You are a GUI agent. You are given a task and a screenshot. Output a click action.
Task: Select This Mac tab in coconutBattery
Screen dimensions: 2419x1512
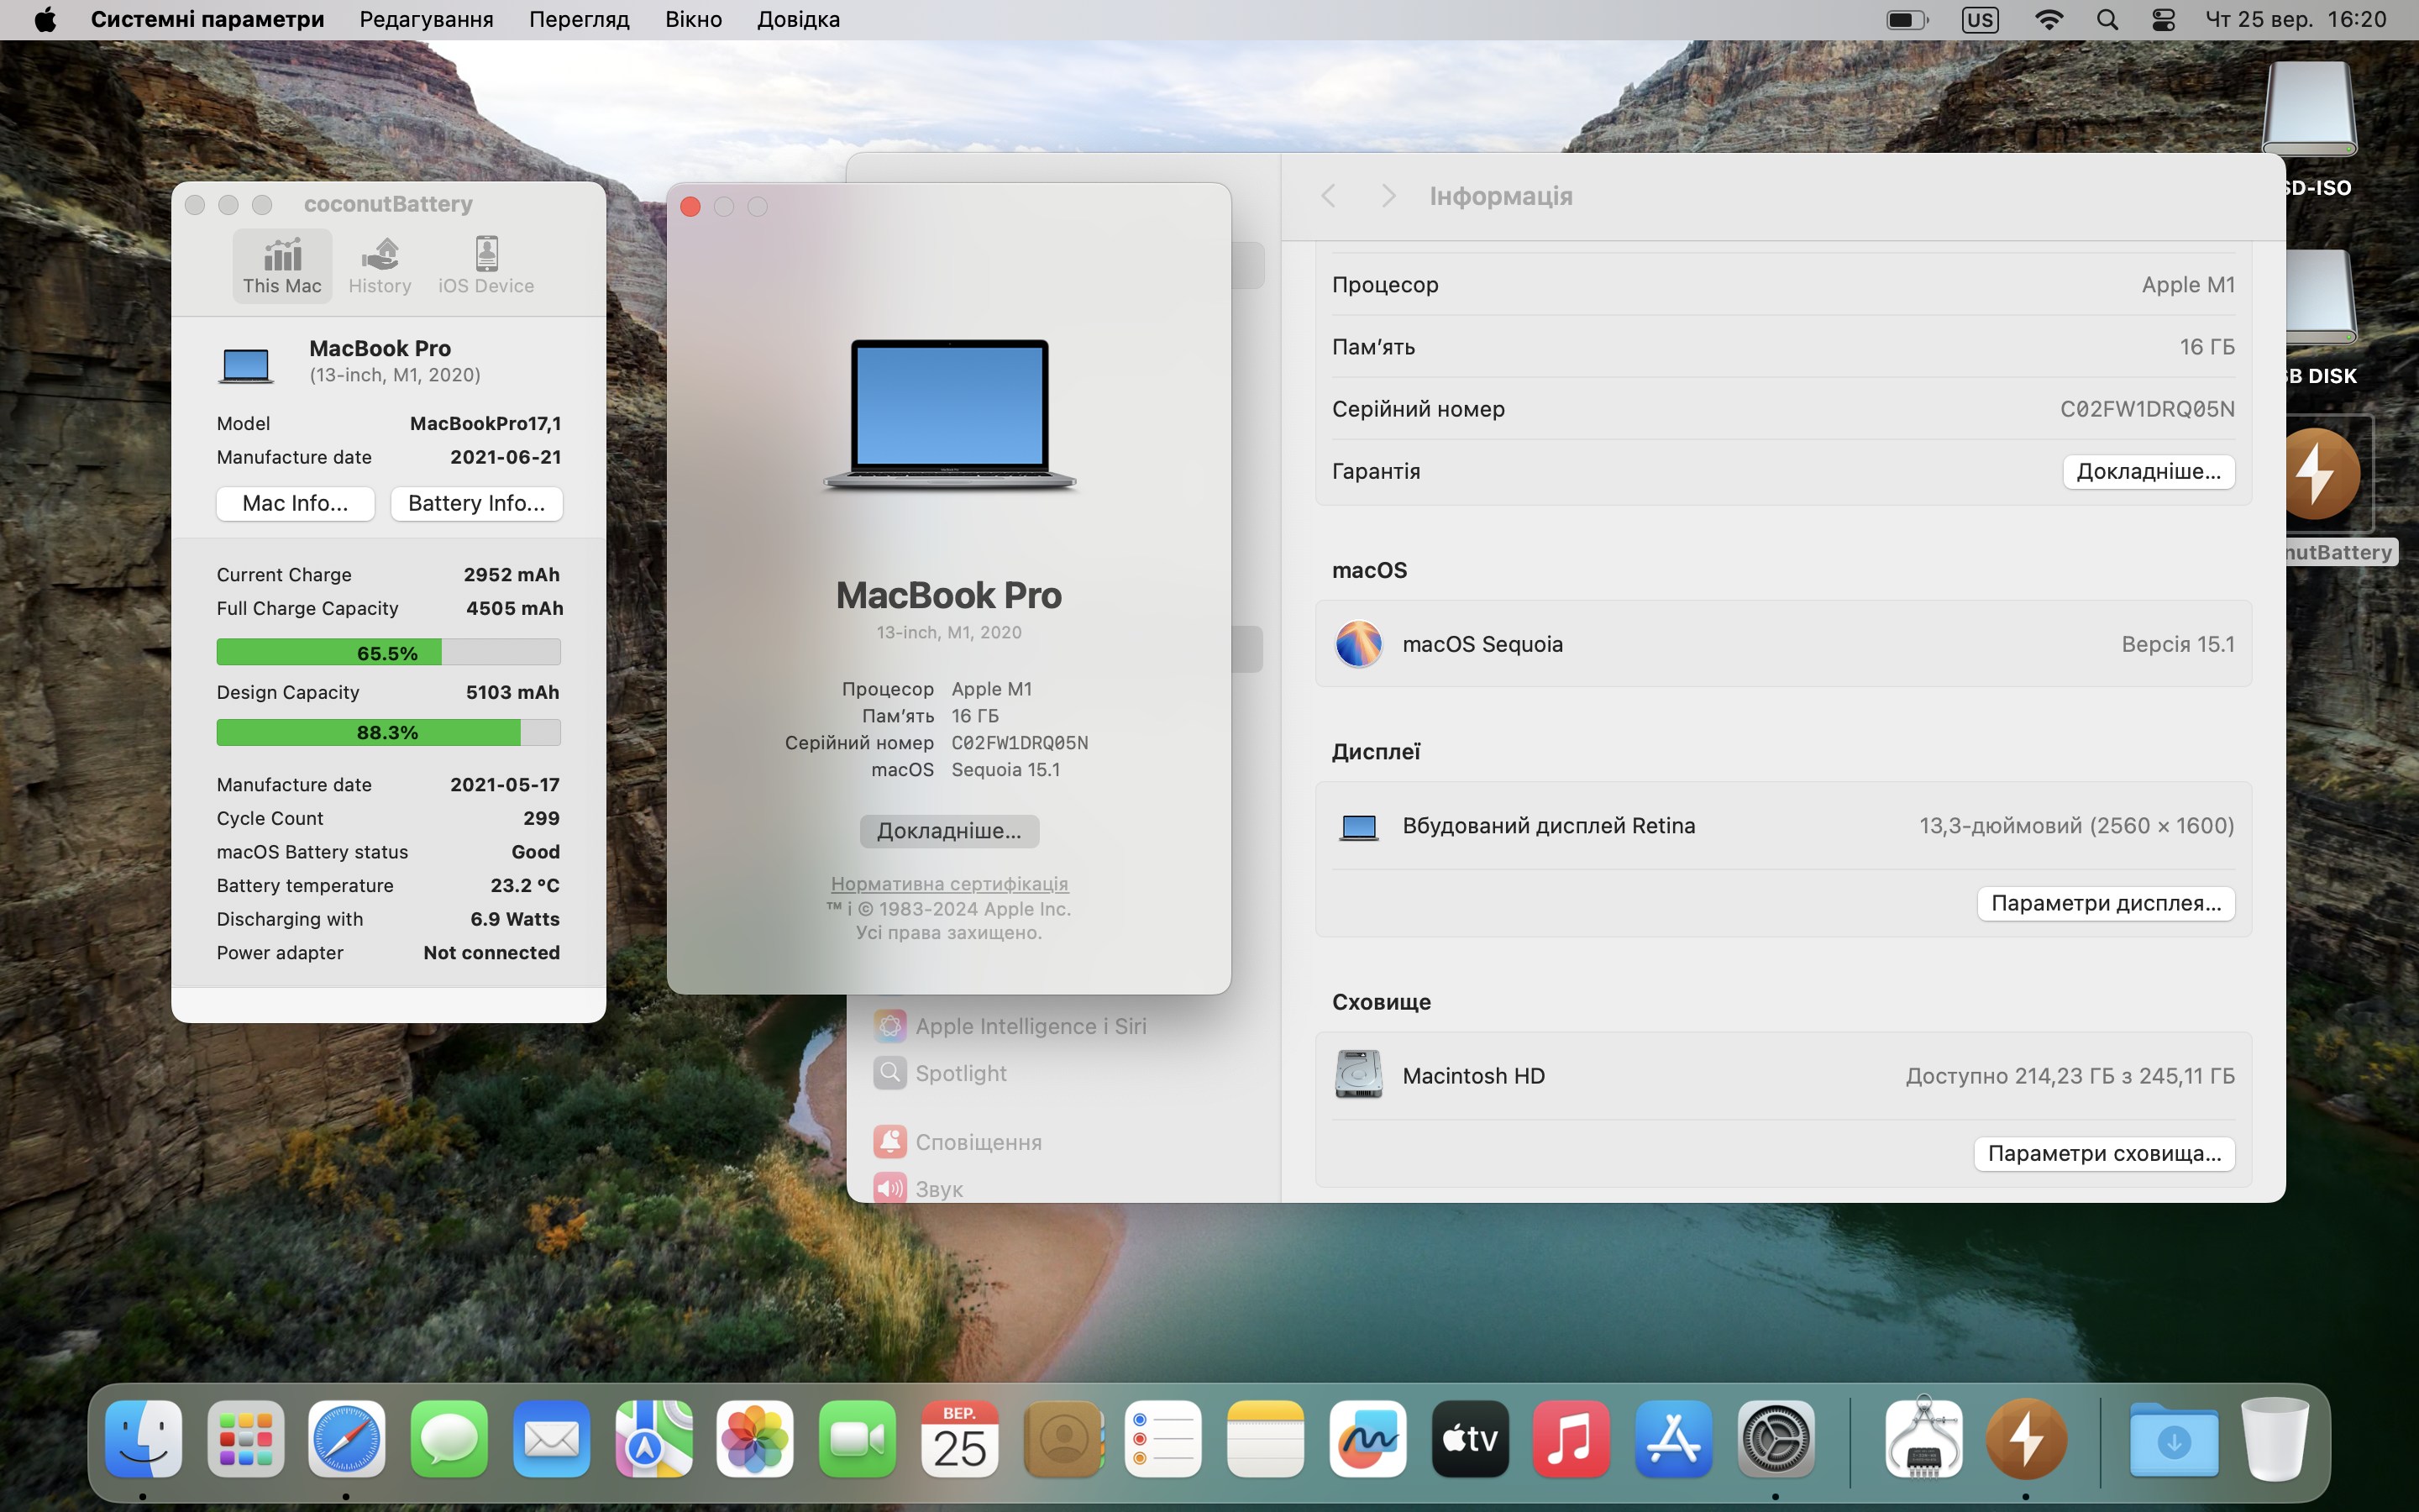coord(282,266)
